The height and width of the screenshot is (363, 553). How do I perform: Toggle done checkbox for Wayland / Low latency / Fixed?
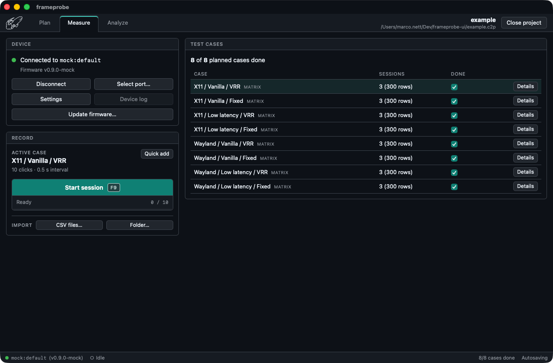(x=454, y=187)
